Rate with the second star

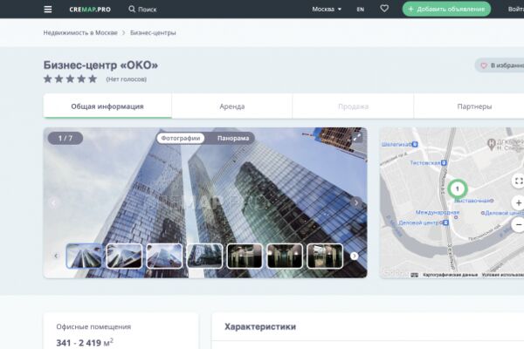point(59,79)
